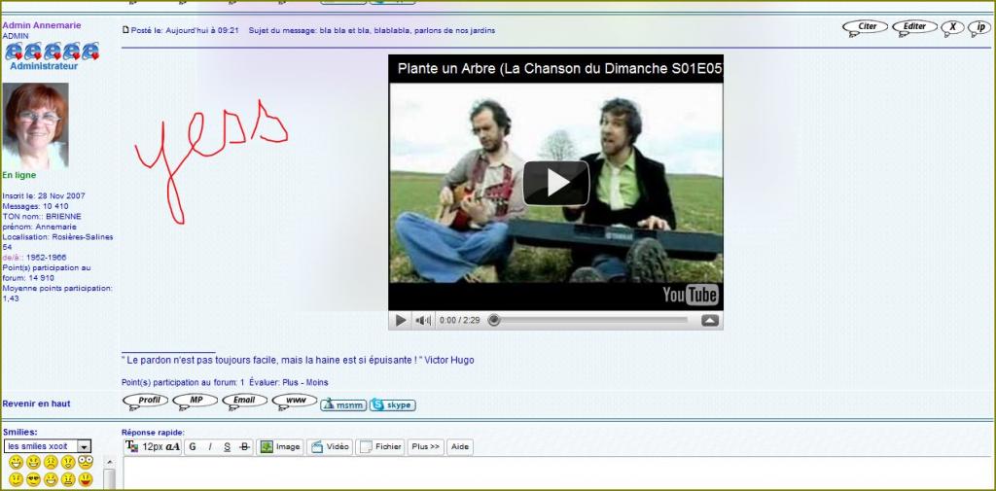Image resolution: width=996 pixels, height=491 pixels.
Task: Open the smilies xooit dropdown
Action: 48,446
